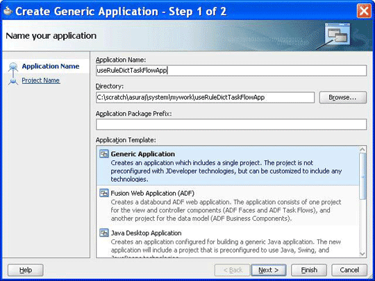Click the Generic Application template icon
The width and height of the screenshot is (375, 281).
click(x=104, y=154)
